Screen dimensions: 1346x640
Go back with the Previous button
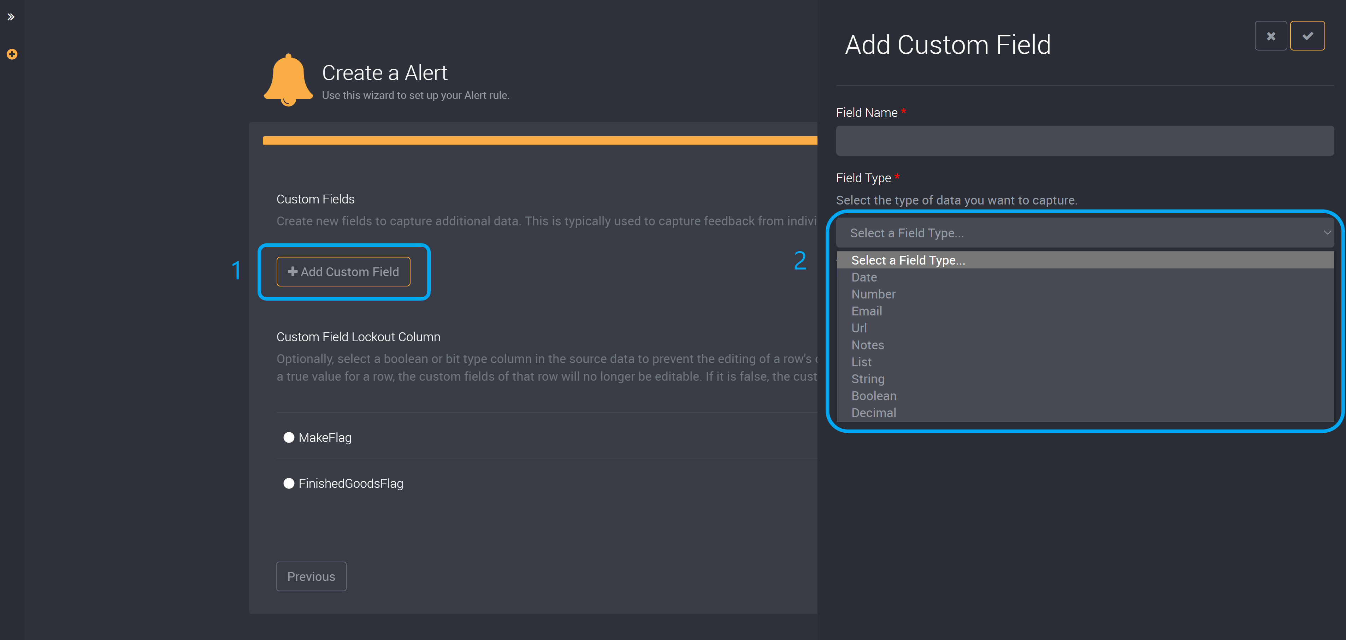coord(311,576)
